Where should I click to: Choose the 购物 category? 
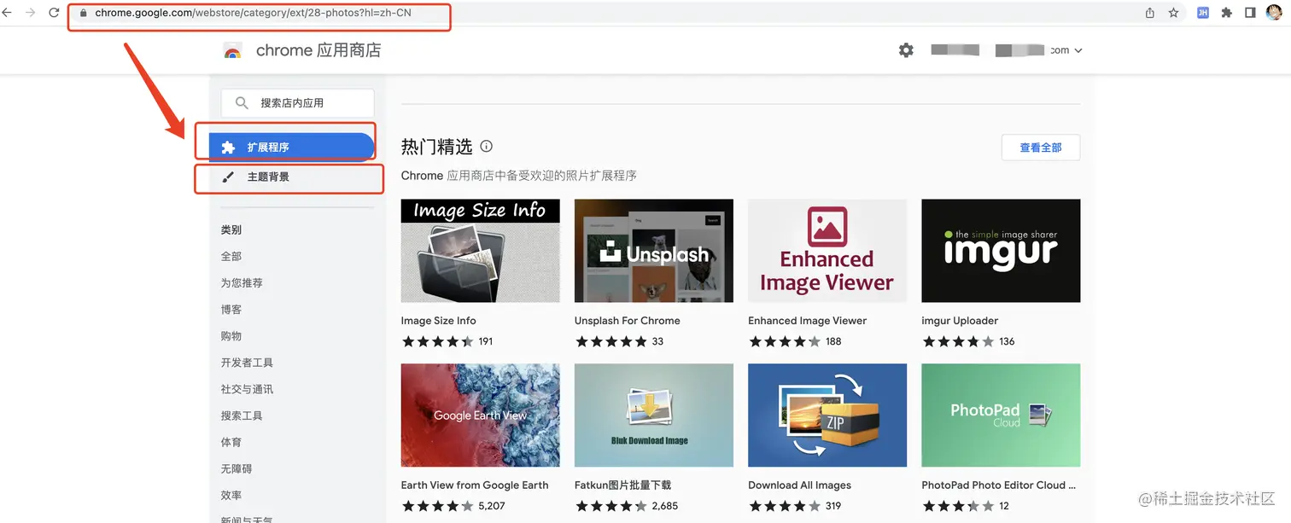pos(231,335)
